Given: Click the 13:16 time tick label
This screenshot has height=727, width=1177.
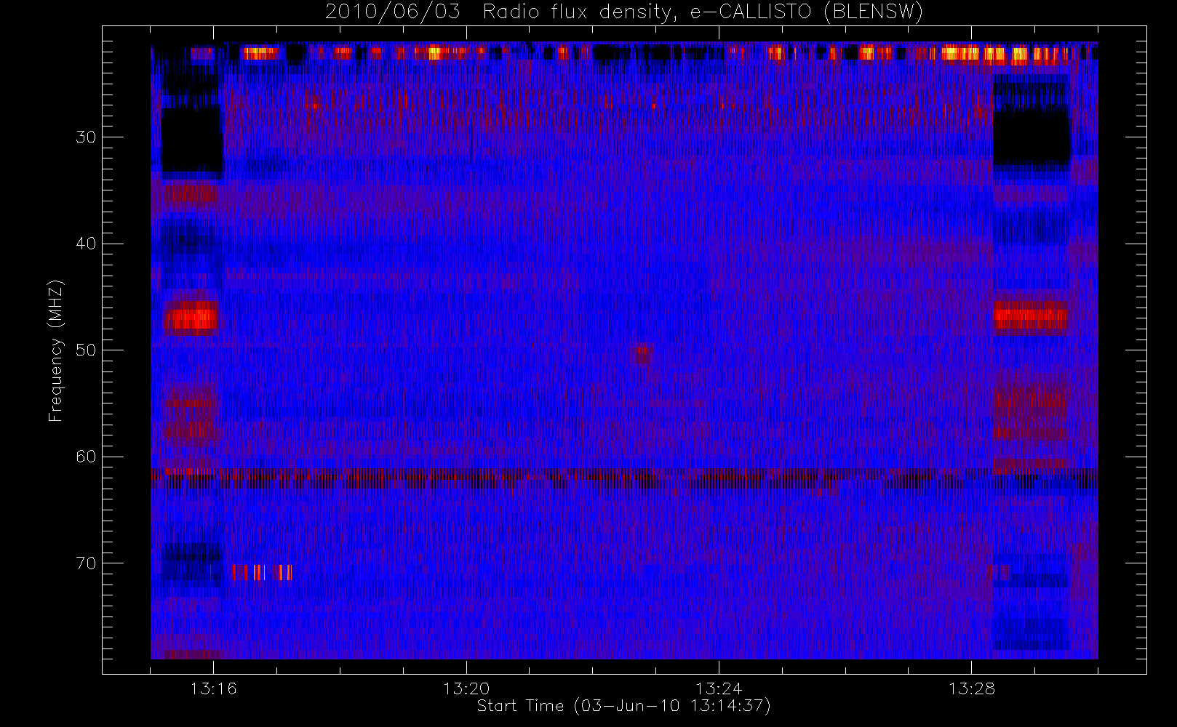Looking at the screenshot, I should click(214, 688).
